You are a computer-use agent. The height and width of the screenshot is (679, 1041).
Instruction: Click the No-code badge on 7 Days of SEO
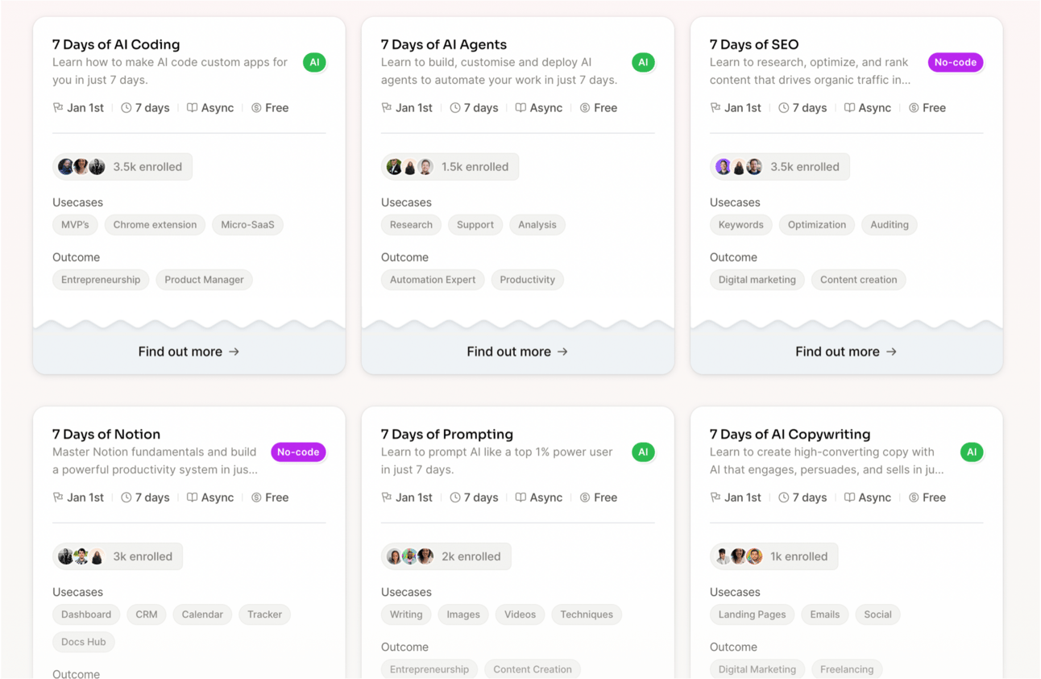point(955,62)
